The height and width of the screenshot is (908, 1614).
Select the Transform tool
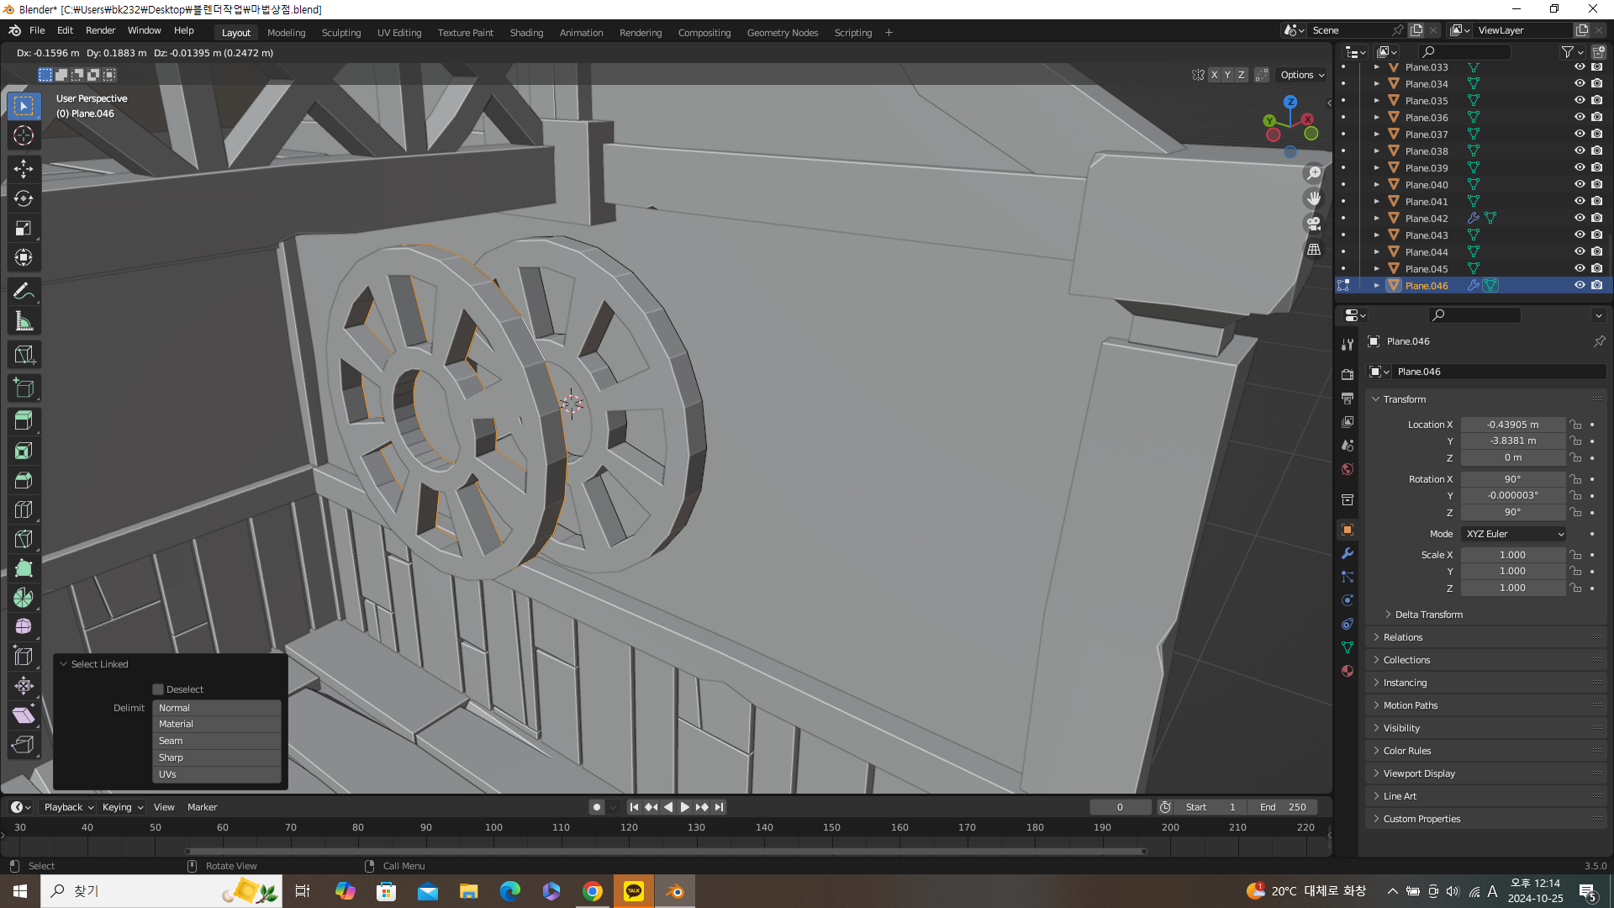pyautogui.click(x=24, y=257)
